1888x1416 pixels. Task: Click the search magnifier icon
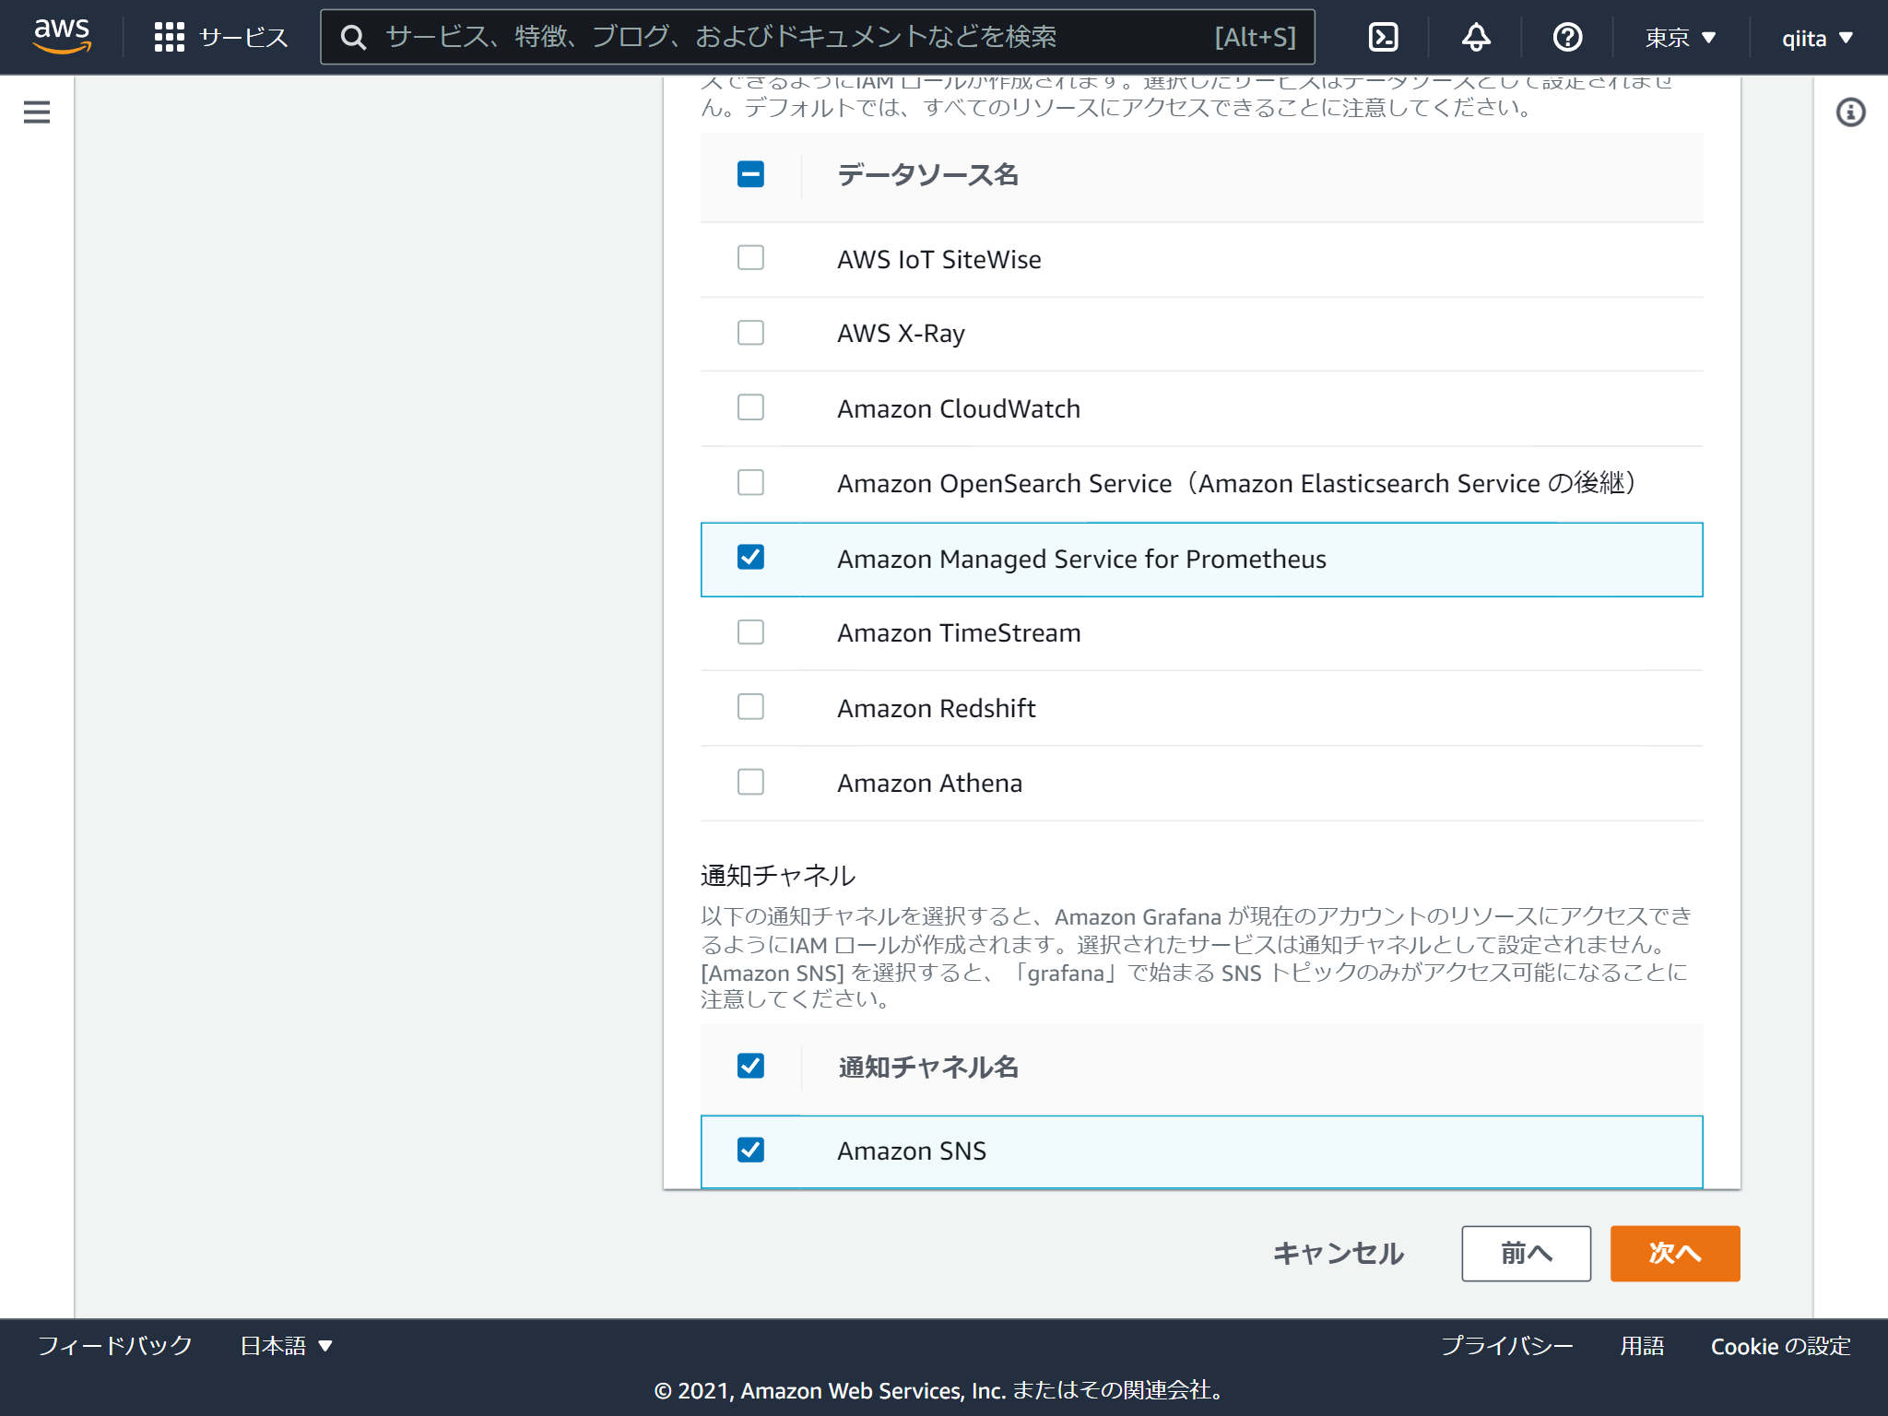click(x=353, y=37)
